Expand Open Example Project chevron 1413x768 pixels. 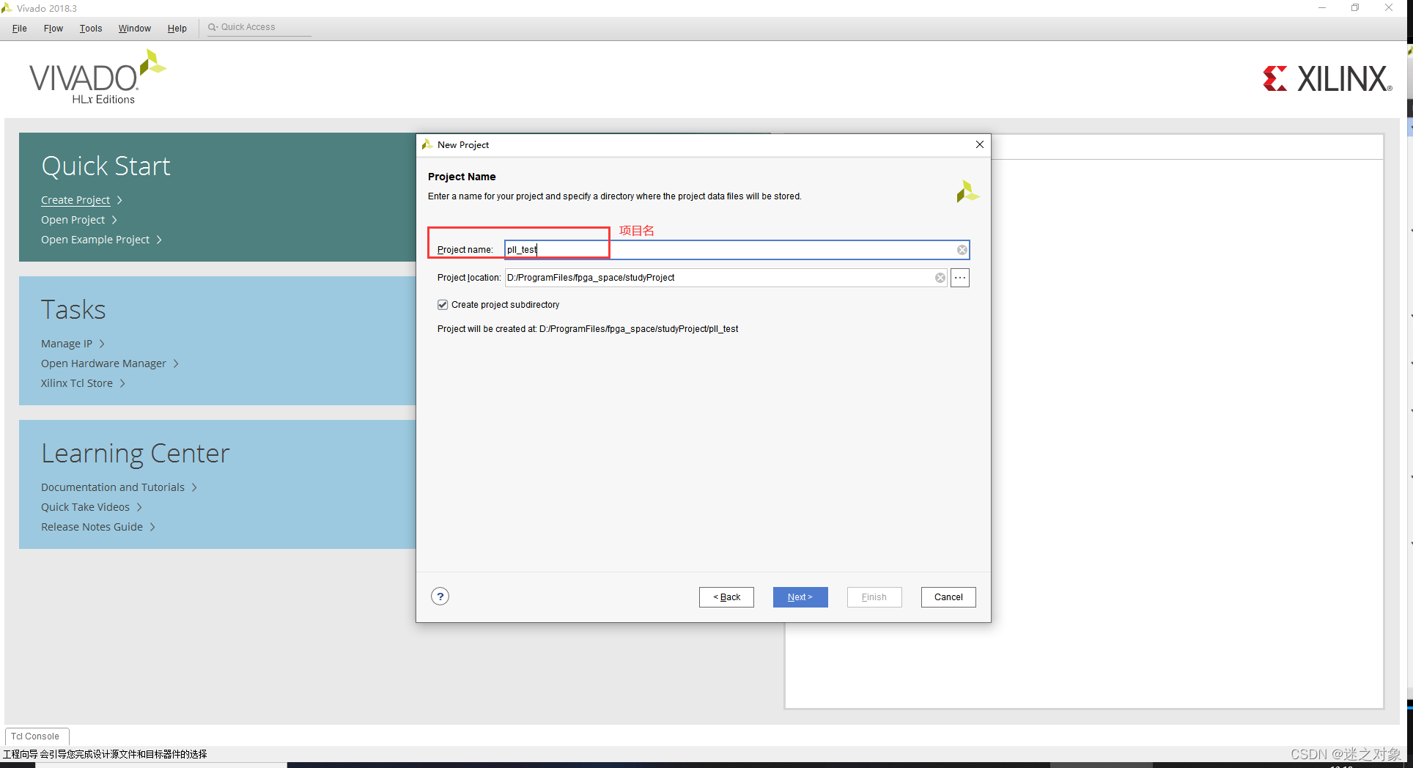159,240
